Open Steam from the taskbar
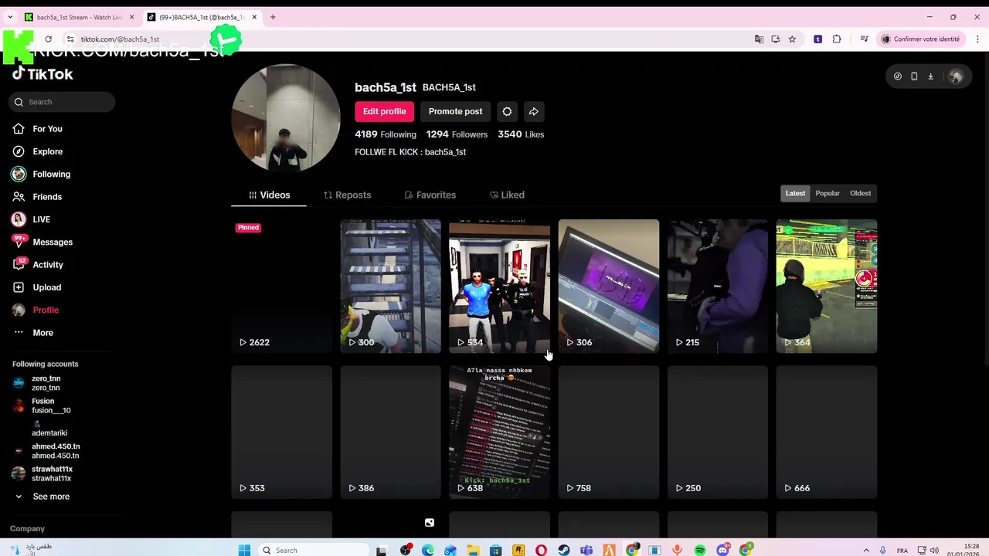The height and width of the screenshot is (556, 989). click(564, 550)
